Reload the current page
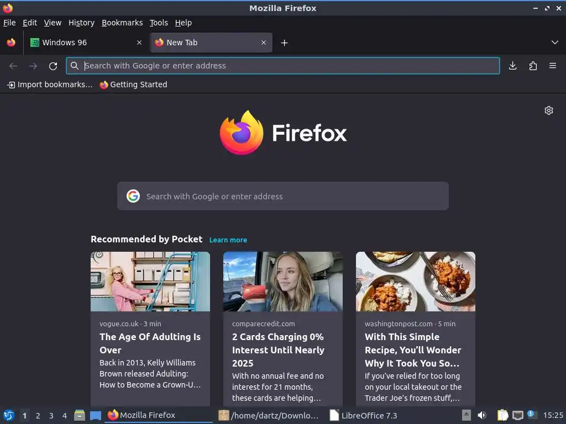Screen dimensions: 566x424 tap(53, 66)
